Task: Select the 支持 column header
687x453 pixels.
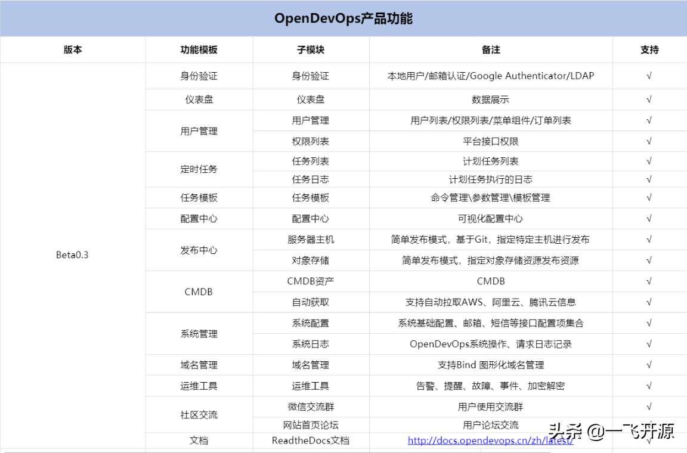Action: click(x=649, y=49)
